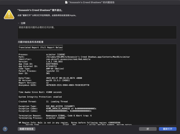
Task: Click the parent process 'launchd [1]'
Action: tap(53, 71)
